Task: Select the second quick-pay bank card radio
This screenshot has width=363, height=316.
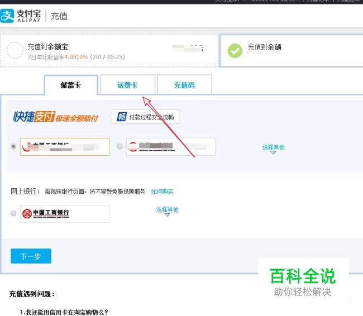Action: [x=120, y=146]
